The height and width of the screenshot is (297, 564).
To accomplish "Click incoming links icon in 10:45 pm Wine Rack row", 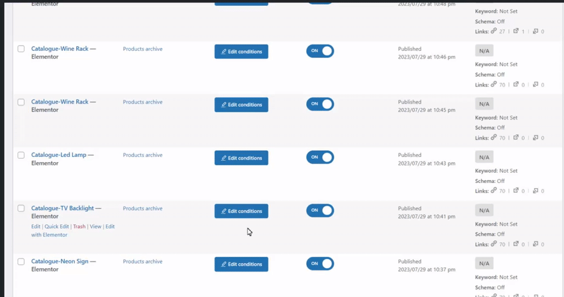I will [x=535, y=138].
